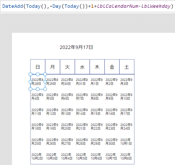Select the 日 weekday header cell
The height and width of the screenshot is (165, 175).
38,67
